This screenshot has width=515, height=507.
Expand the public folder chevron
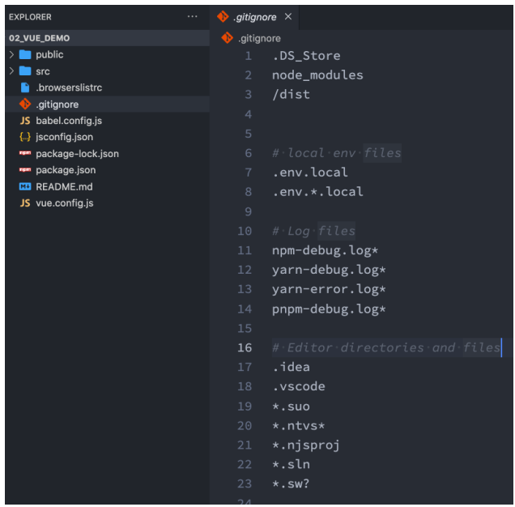pos(11,54)
